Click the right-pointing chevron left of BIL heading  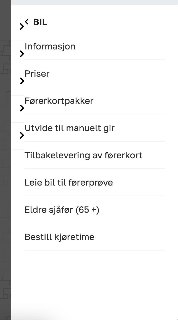pyautogui.click(x=22, y=27)
